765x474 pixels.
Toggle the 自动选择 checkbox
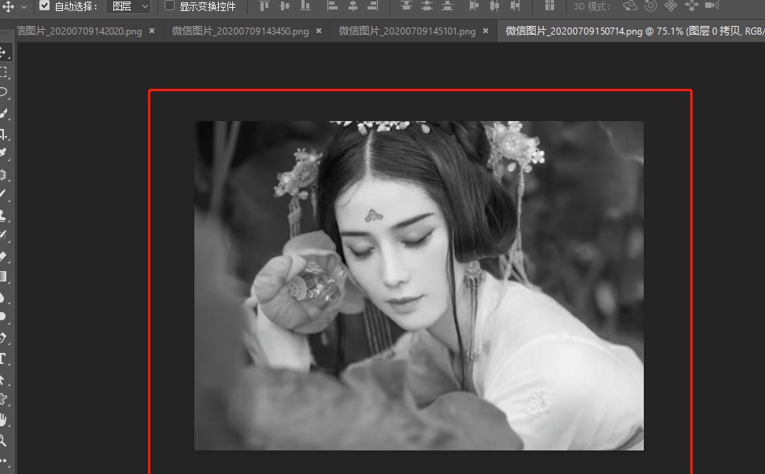pos(44,6)
